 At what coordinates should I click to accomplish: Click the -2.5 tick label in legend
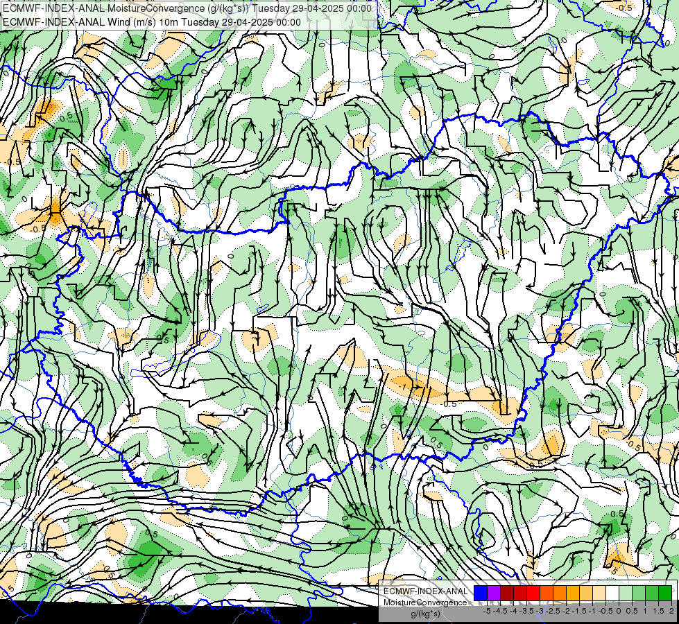click(554, 611)
